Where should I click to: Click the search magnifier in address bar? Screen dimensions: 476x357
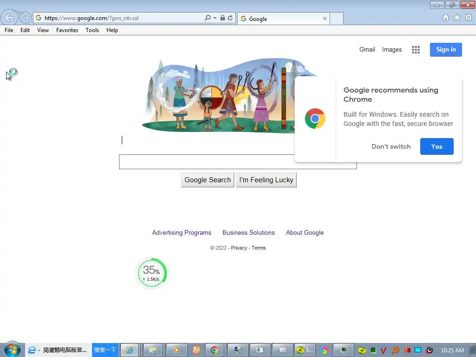[x=208, y=18]
